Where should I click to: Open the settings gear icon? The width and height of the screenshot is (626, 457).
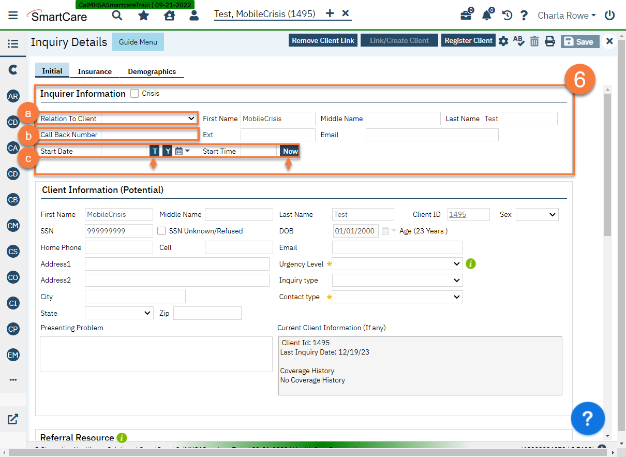503,41
